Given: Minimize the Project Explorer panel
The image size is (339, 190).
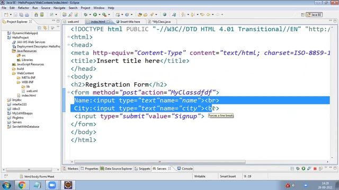Looking at the screenshot, I should pos(53,21).
